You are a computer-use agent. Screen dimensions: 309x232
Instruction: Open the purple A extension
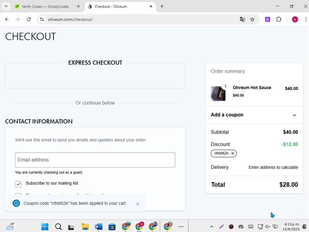[x=267, y=19]
